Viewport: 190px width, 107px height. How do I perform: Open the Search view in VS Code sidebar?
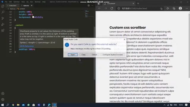[x=3, y=12]
